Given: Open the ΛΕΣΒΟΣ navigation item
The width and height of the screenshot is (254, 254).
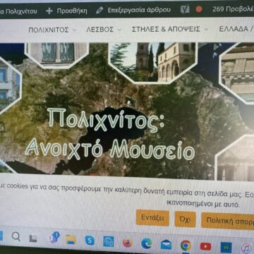Looking at the screenshot, I should coord(100,30).
